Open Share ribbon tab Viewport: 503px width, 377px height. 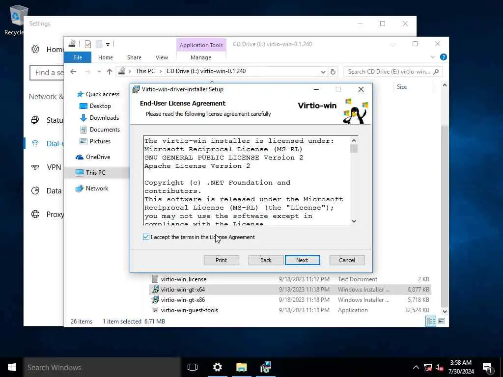point(134,57)
